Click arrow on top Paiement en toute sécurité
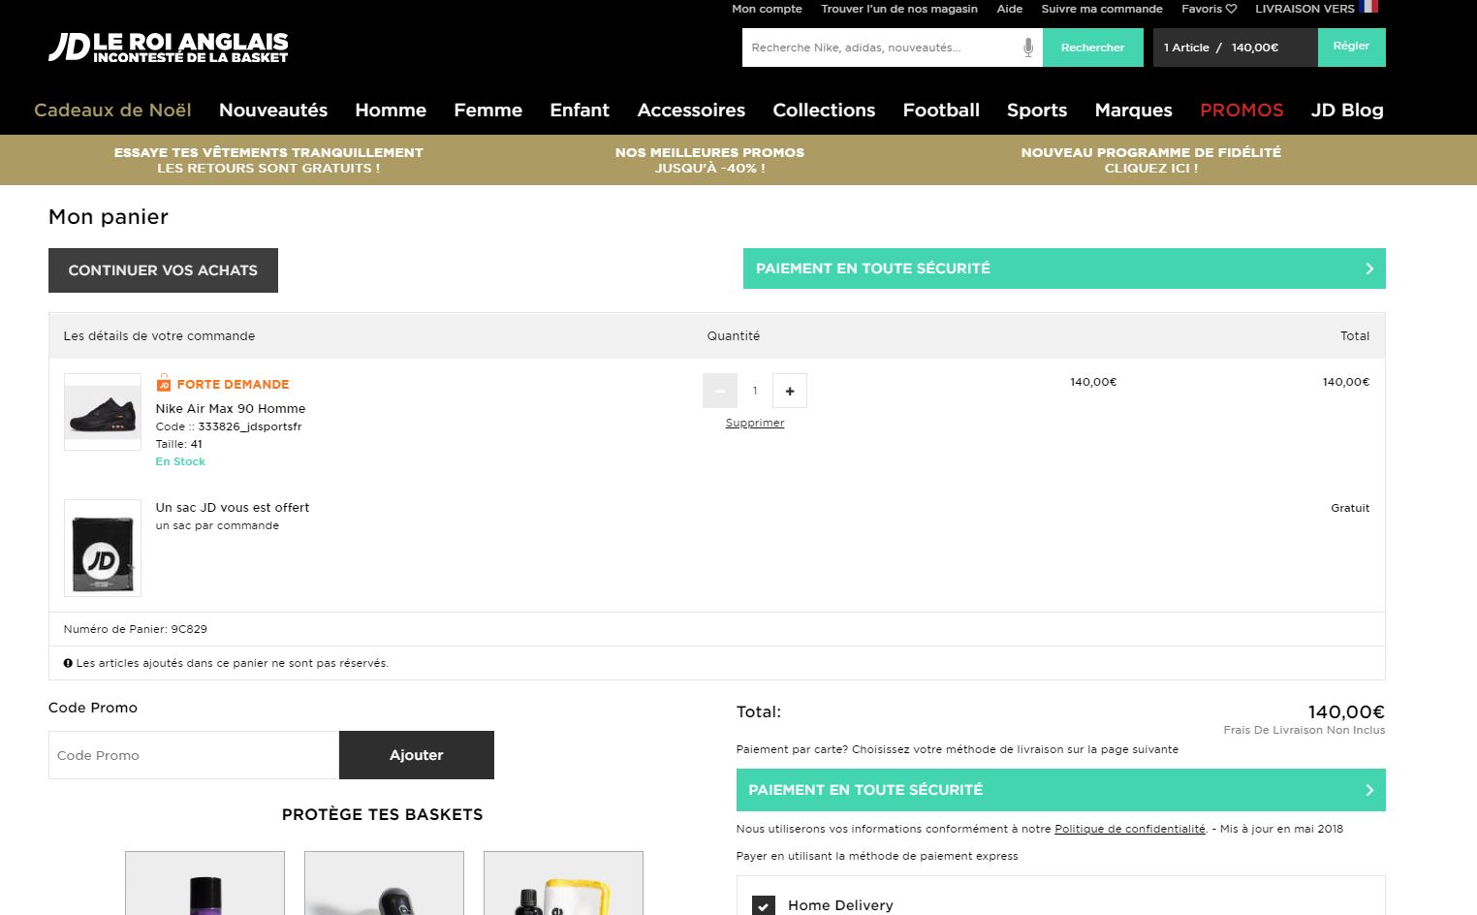1477x915 pixels. click(x=1369, y=268)
